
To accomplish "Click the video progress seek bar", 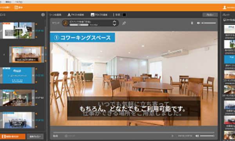I will coord(134,132).
